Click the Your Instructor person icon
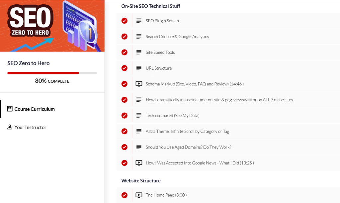 coord(10,127)
